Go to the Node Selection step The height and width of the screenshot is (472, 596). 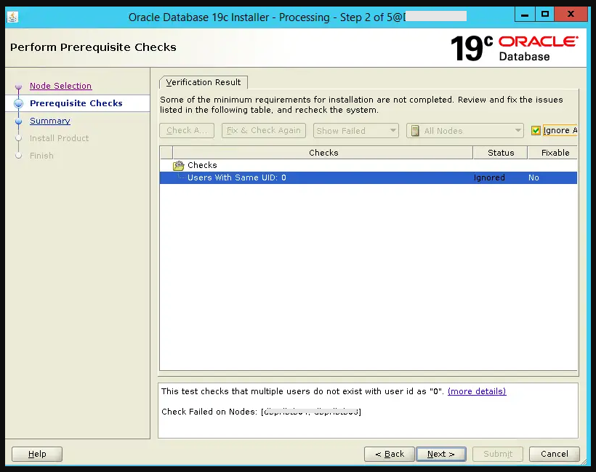click(61, 86)
